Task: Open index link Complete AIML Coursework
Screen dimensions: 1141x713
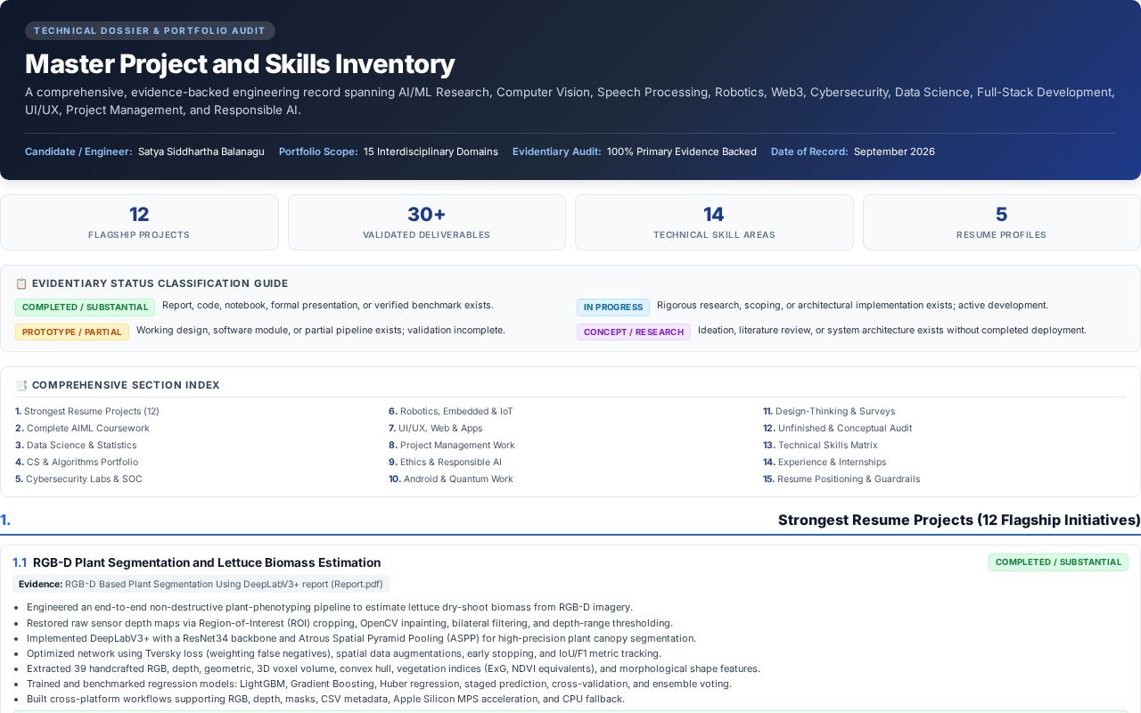Action: pyautogui.click(x=82, y=428)
